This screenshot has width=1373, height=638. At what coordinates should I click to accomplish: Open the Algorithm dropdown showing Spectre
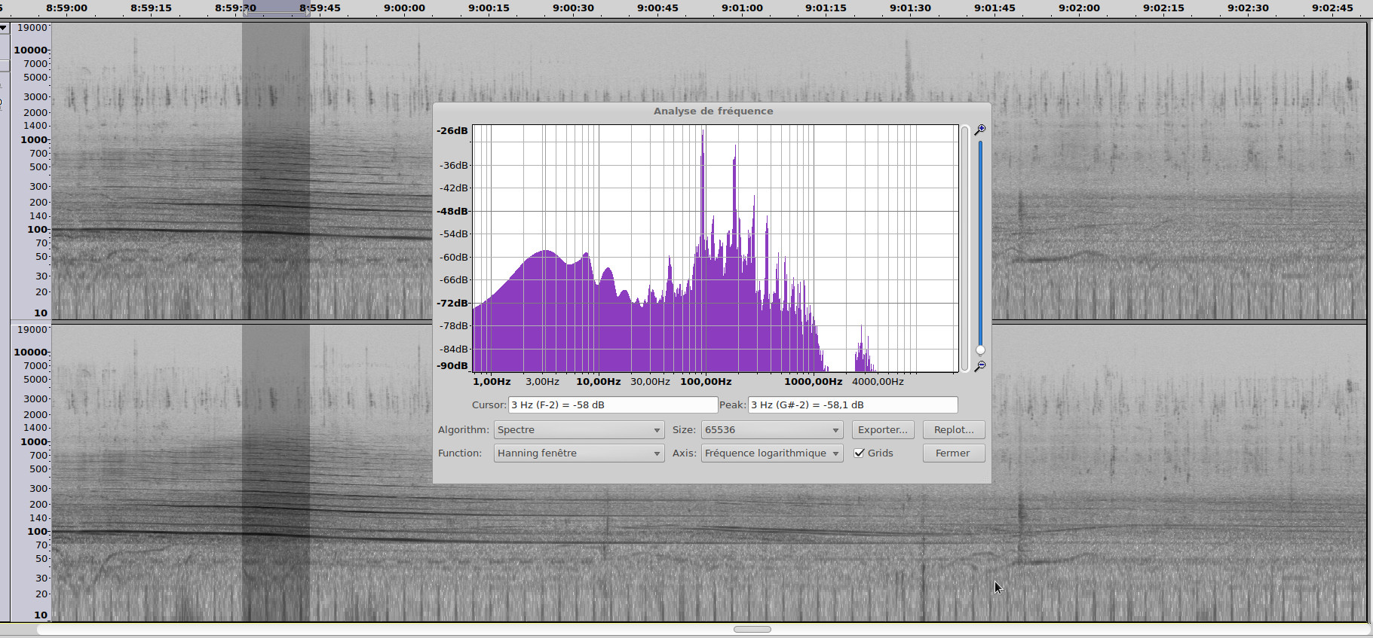(x=578, y=429)
